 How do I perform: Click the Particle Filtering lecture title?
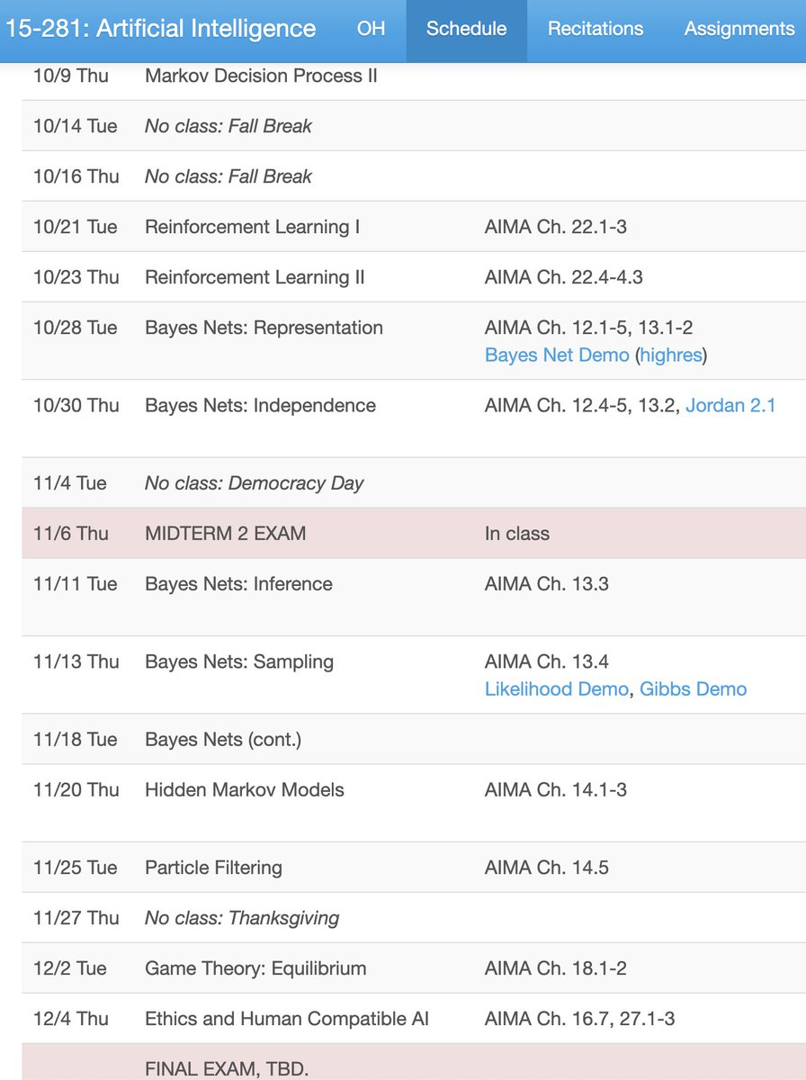[213, 868]
